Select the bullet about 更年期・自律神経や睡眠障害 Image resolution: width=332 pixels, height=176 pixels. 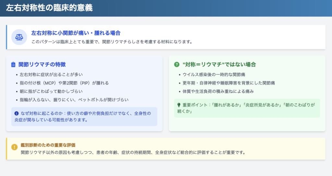coord(229,83)
